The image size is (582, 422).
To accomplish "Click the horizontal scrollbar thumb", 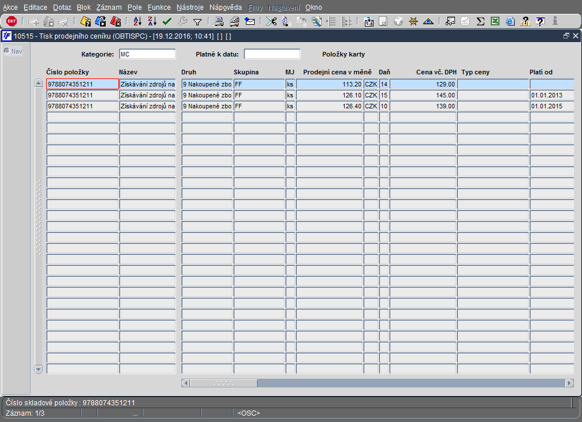I will [223, 383].
